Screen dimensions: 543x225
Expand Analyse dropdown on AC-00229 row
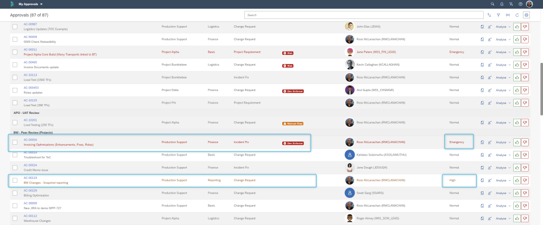coord(503,193)
